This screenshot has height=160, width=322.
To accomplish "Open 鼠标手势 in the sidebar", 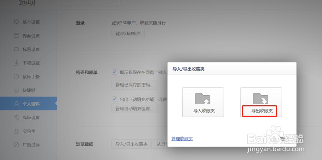I will [28, 77].
